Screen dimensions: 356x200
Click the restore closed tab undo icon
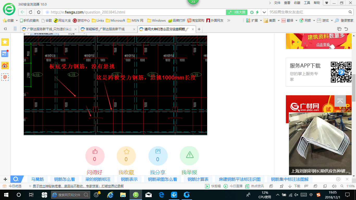[346, 29]
